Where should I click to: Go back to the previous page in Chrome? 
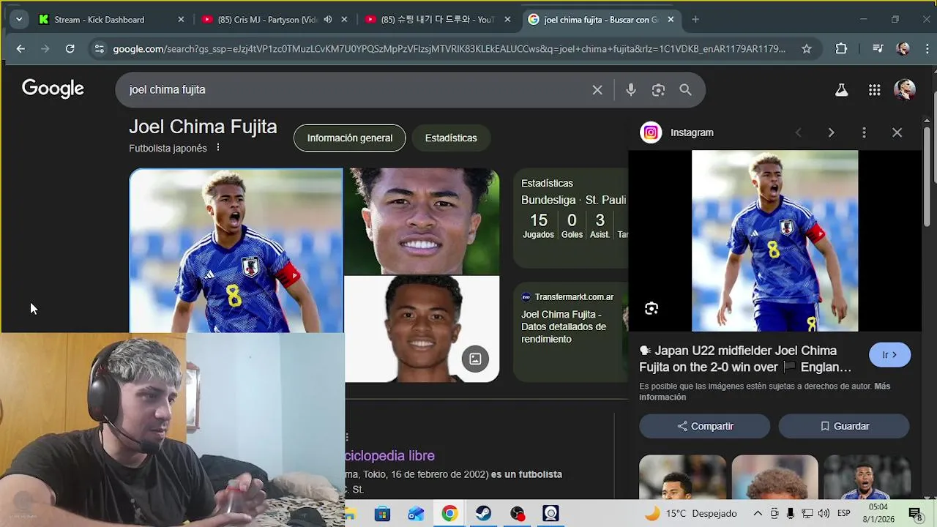[20, 49]
